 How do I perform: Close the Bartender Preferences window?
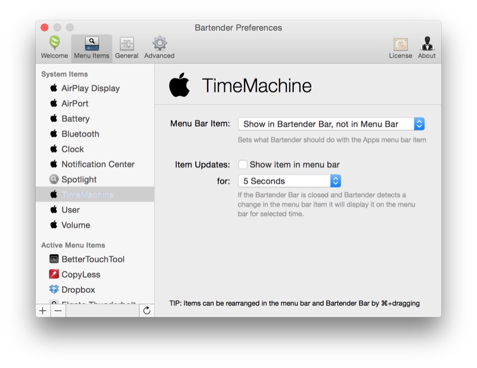[44, 27]
